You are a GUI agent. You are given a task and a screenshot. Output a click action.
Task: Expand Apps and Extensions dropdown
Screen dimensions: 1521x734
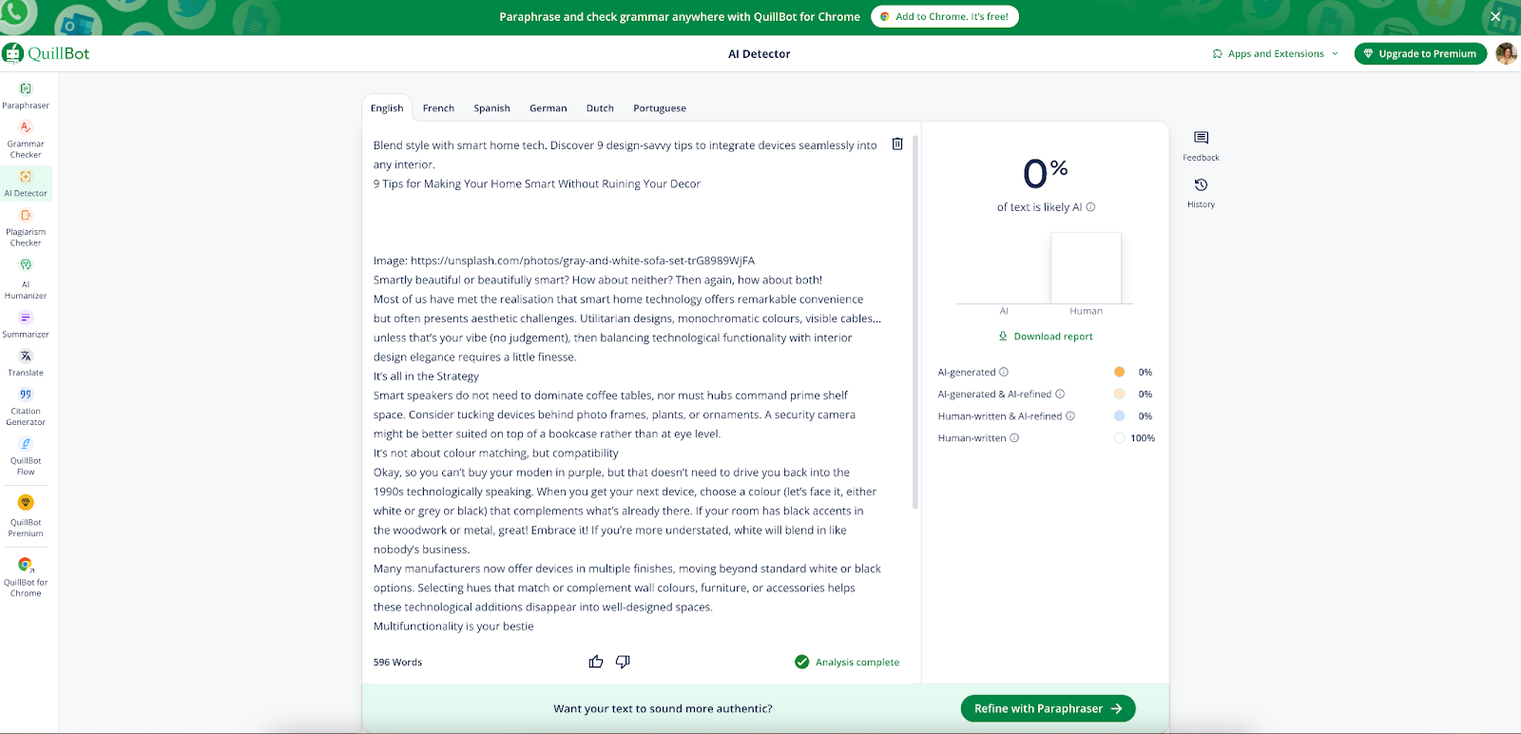pyautogui.click(x=1276, y=54)
